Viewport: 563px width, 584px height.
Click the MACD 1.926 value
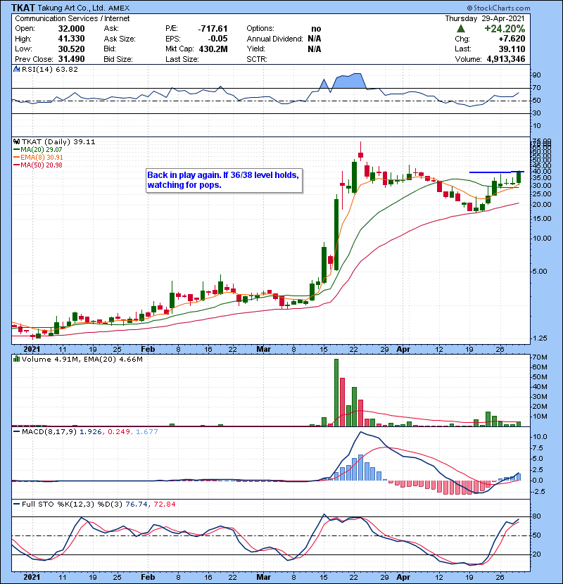click(91, 432)
